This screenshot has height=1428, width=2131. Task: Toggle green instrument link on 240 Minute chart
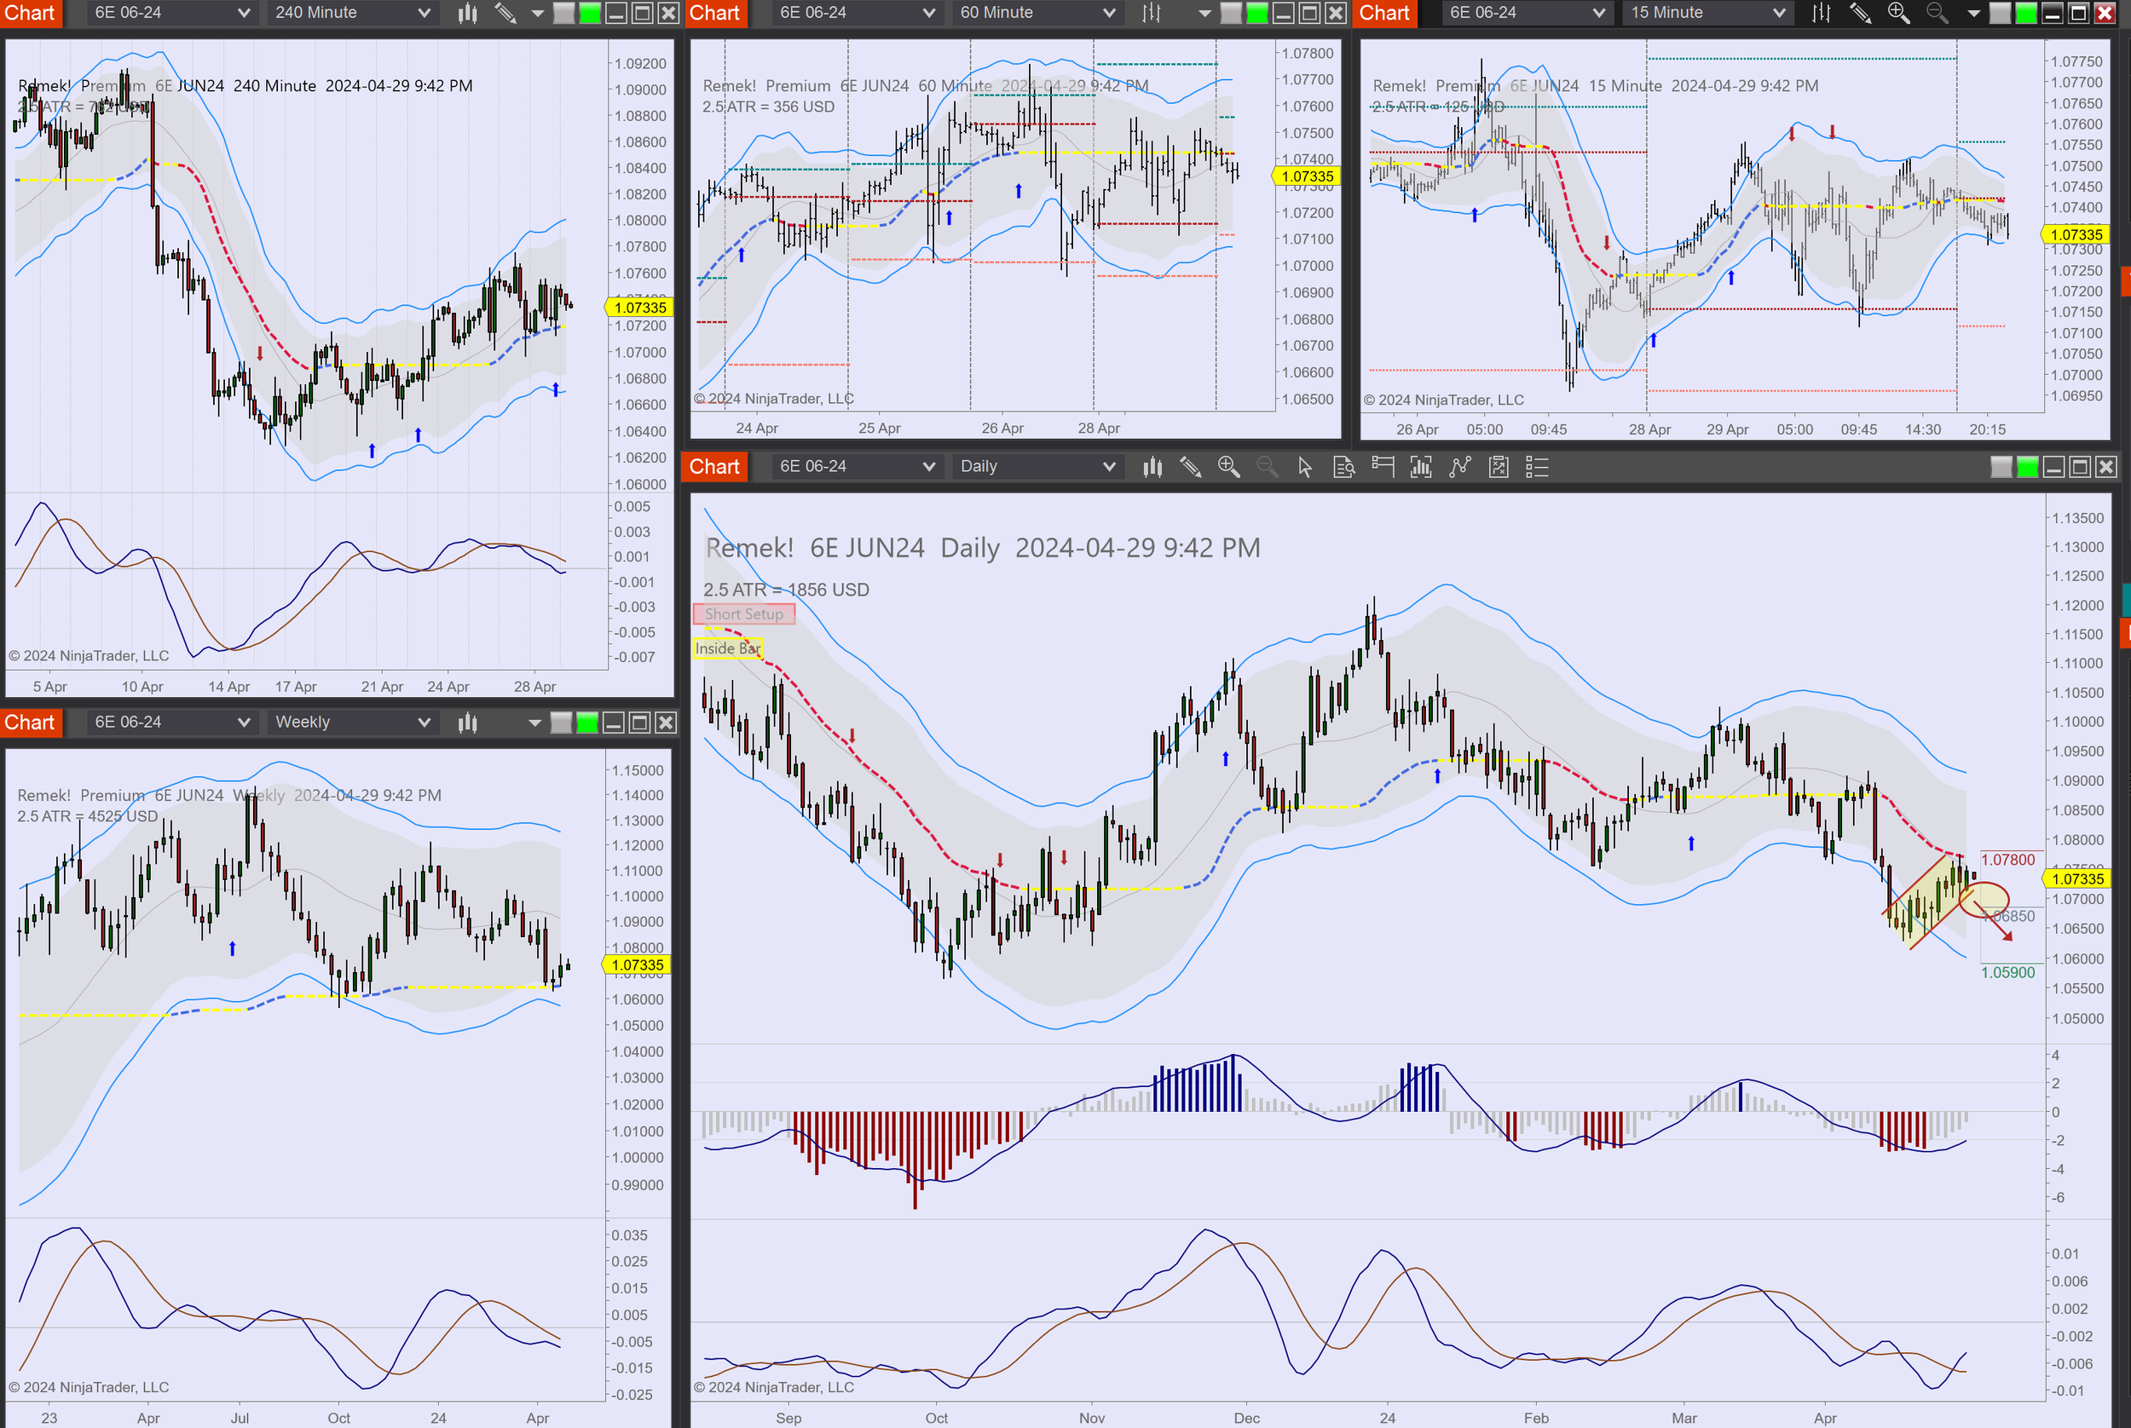point(590,13)
